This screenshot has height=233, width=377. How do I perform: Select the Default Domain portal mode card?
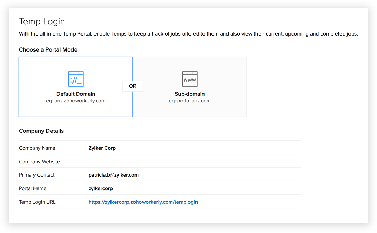pos(76,87)
